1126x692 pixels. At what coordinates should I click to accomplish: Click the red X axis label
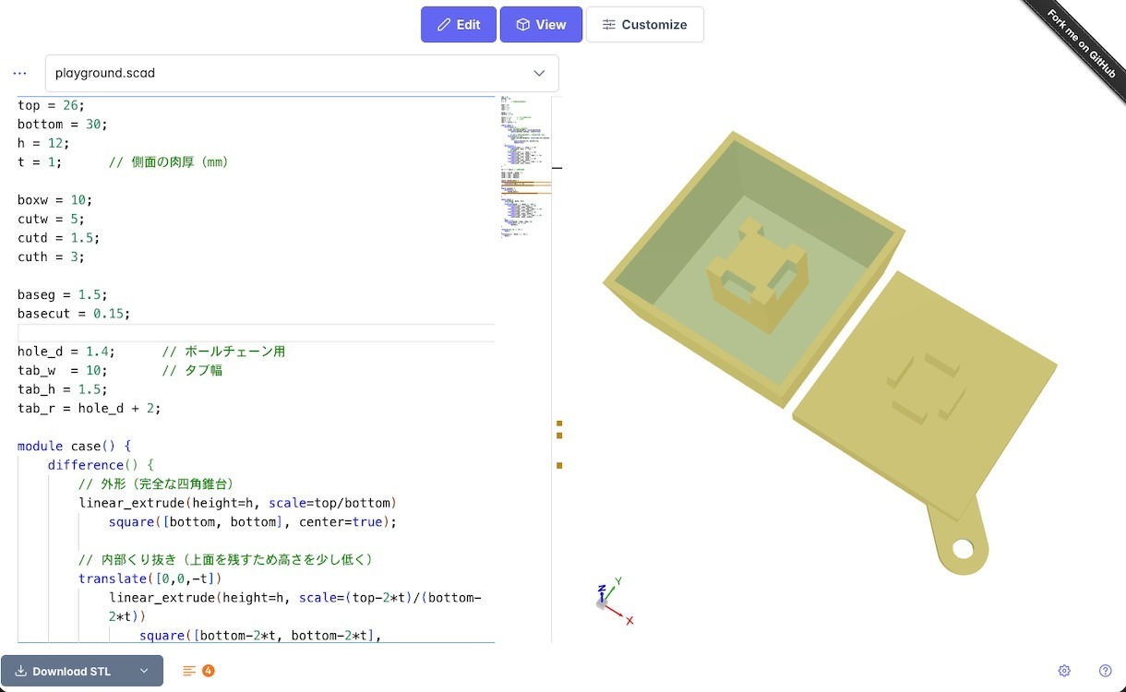point(629,621)
